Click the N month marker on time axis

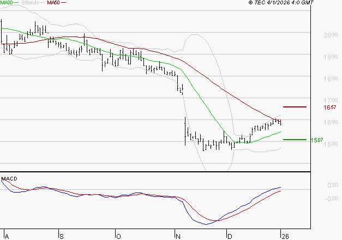178,237
